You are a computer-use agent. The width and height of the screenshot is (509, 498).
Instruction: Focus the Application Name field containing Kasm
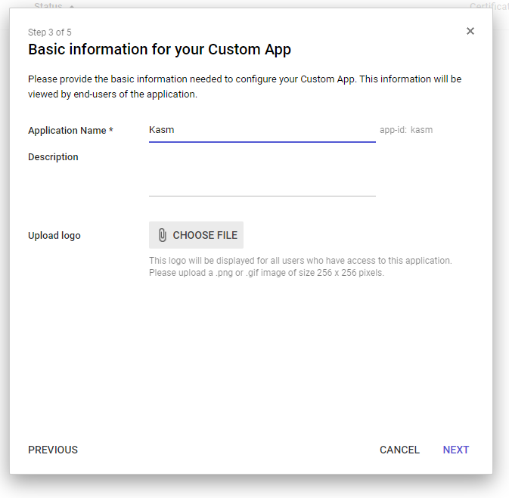pos(262,130)
